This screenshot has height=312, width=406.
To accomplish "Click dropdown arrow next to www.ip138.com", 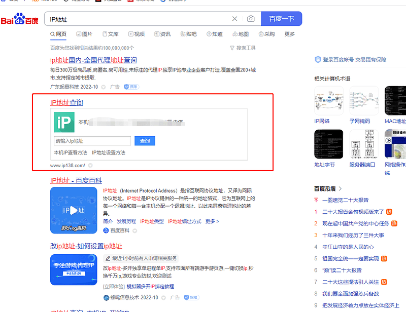I will 90,166.
